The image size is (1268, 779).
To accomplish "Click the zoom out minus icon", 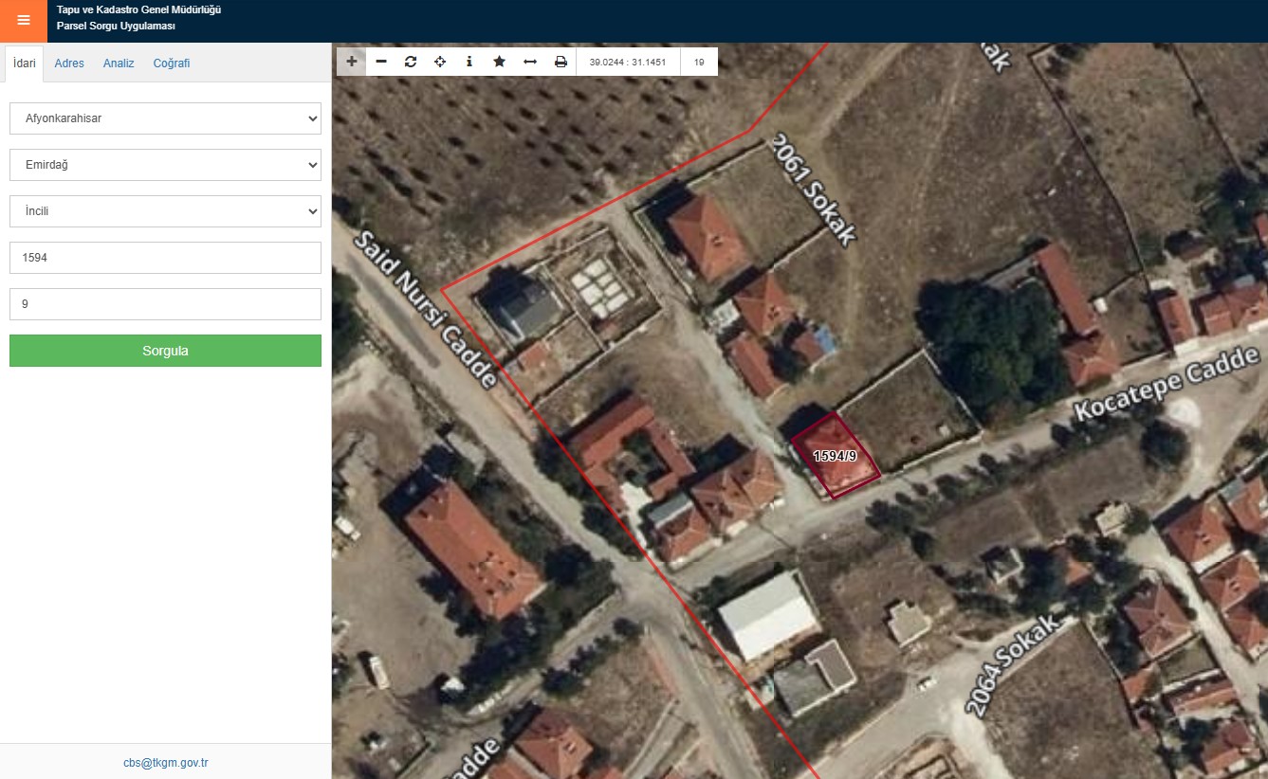I will (x=381, y=62).
